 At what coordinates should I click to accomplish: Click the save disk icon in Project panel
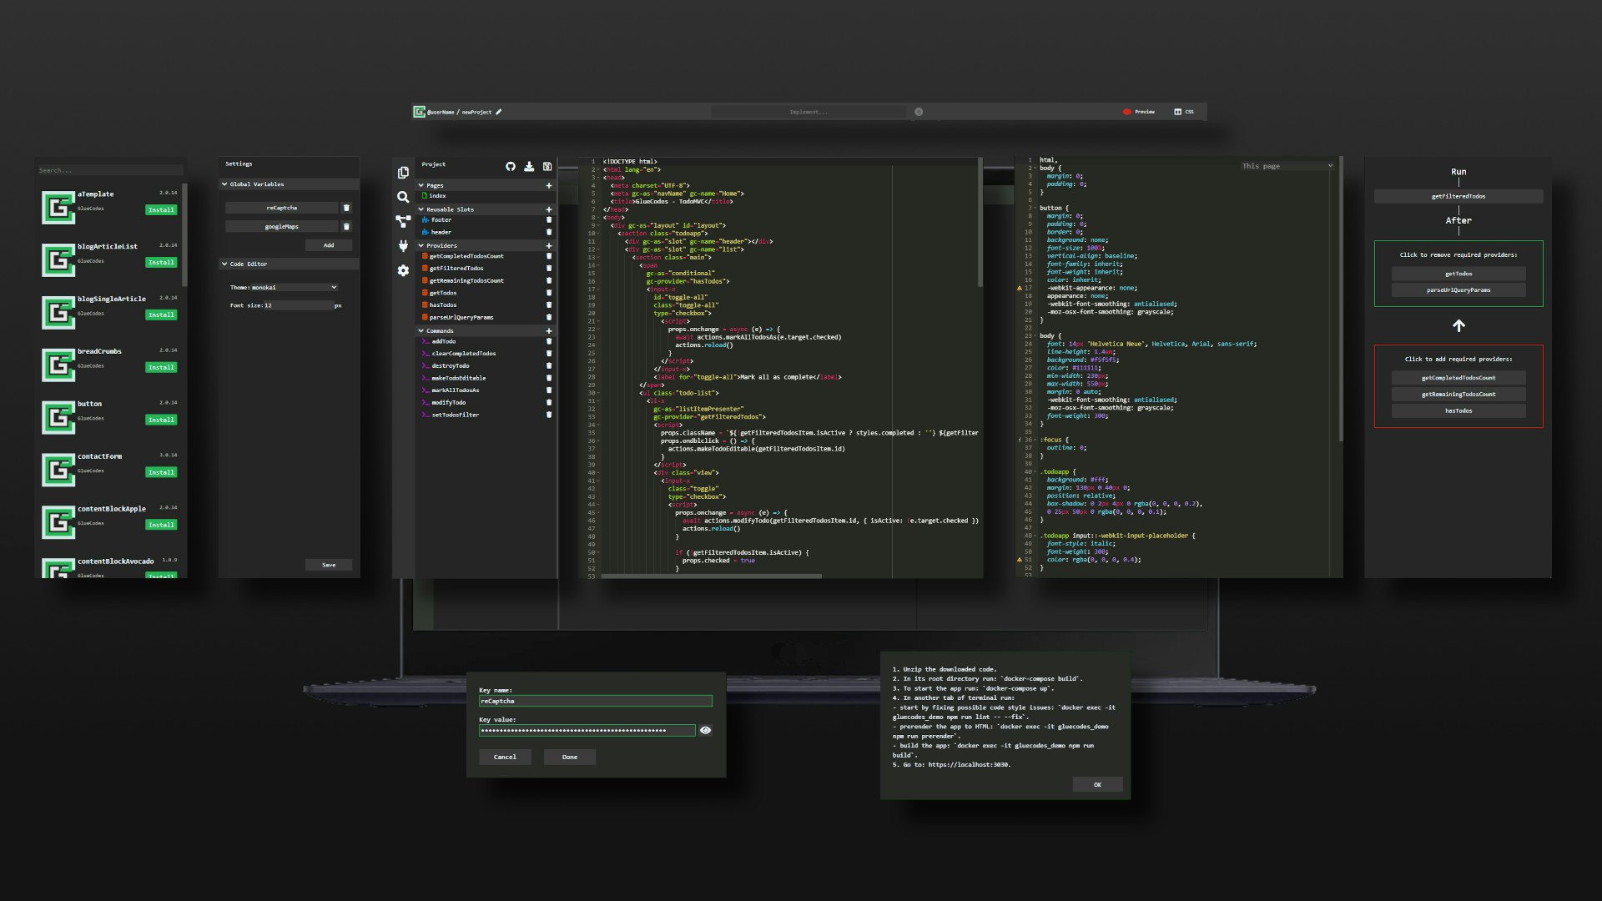[x=547, y=167]
